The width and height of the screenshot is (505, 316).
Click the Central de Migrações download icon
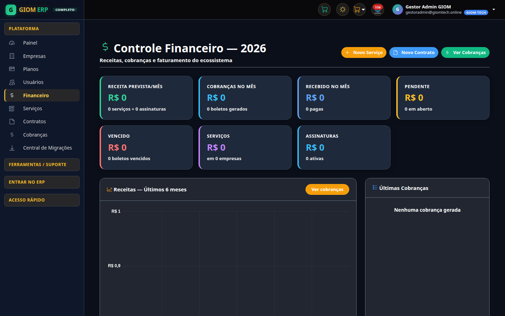[12, 148]
